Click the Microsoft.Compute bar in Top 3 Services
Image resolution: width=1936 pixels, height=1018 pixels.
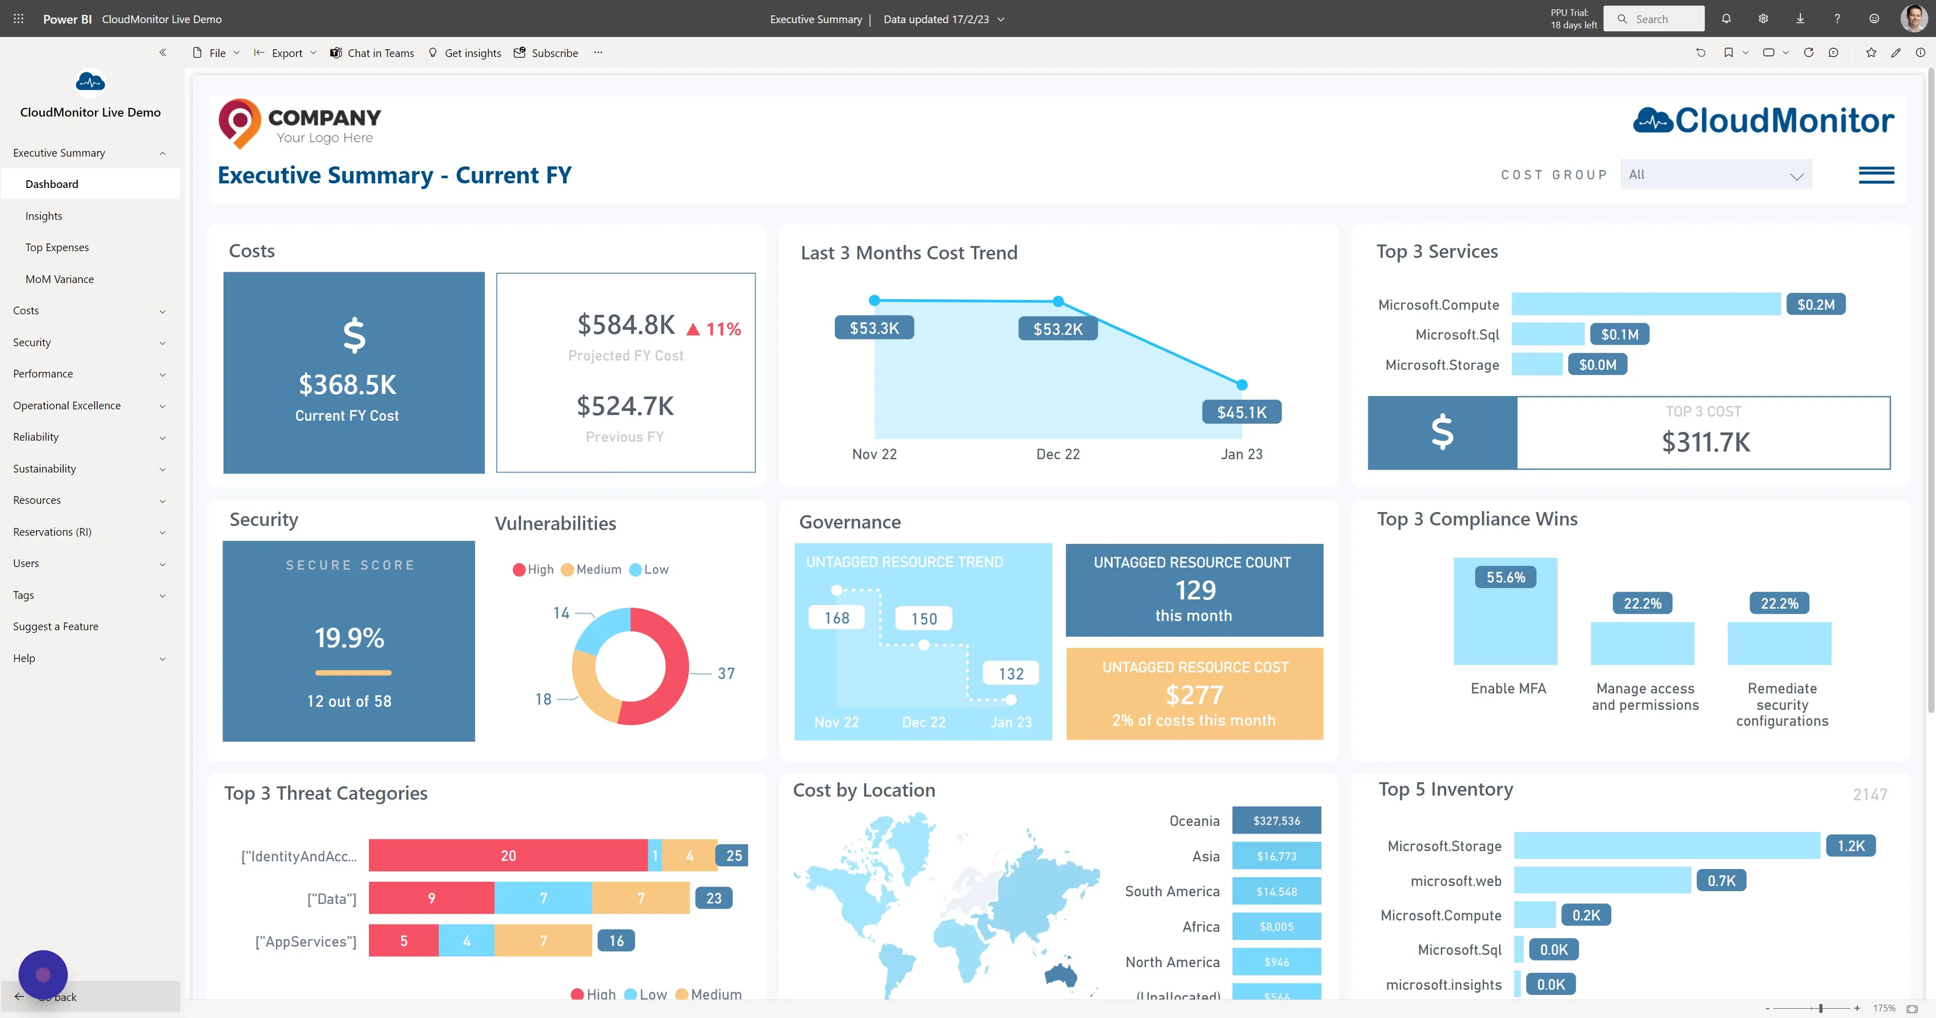pyautogui.click(x=1646, y=304)
